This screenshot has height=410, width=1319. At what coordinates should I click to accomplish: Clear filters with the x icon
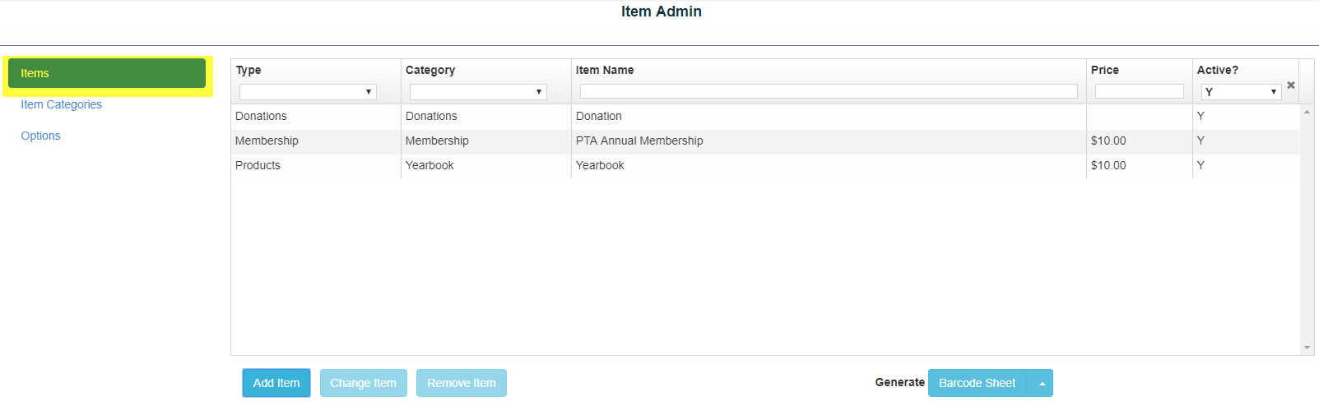1290,85
